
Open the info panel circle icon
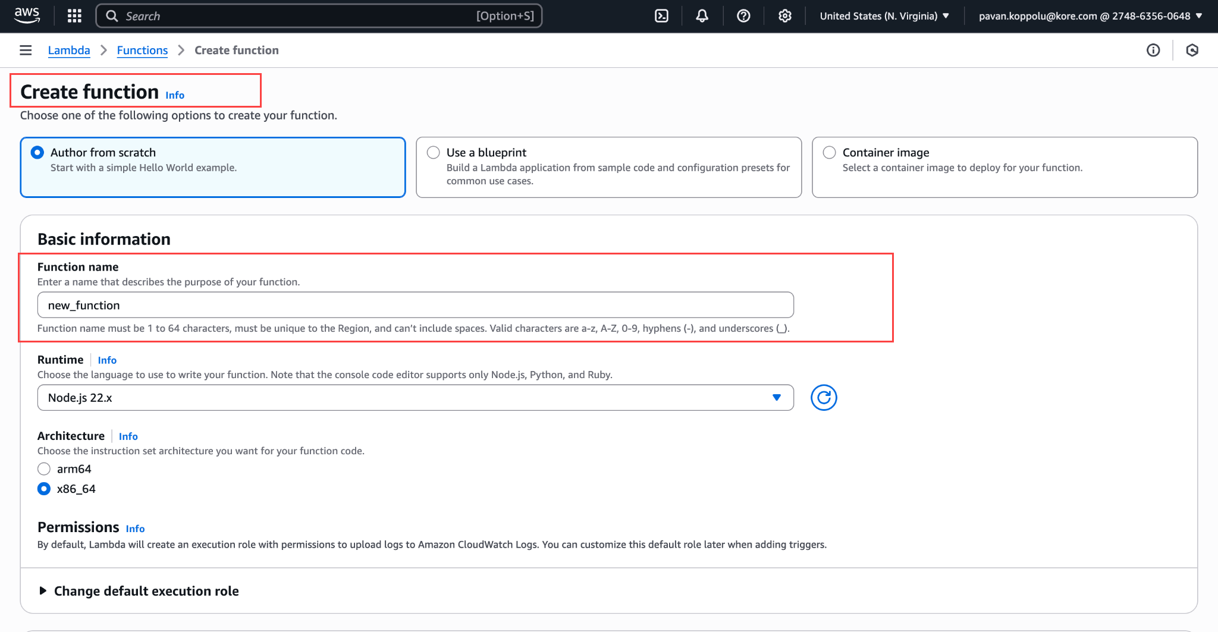pyautogui.click(x=1153, y=51)
